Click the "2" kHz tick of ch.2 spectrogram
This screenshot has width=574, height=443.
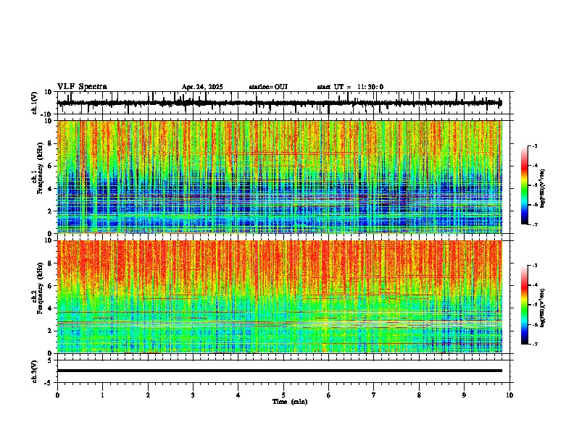coord(50,331)
